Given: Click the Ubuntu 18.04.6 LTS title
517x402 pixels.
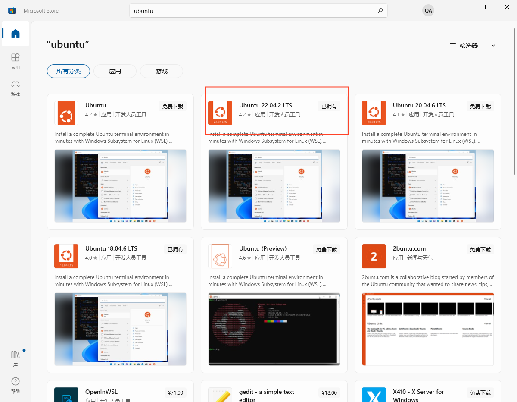Looking at the screenshot, I should [x=111, y=248].
